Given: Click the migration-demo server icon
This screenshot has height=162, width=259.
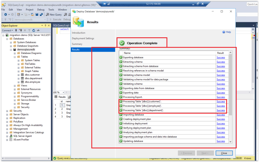Looking at the screenshot, I should coord(7,35).
